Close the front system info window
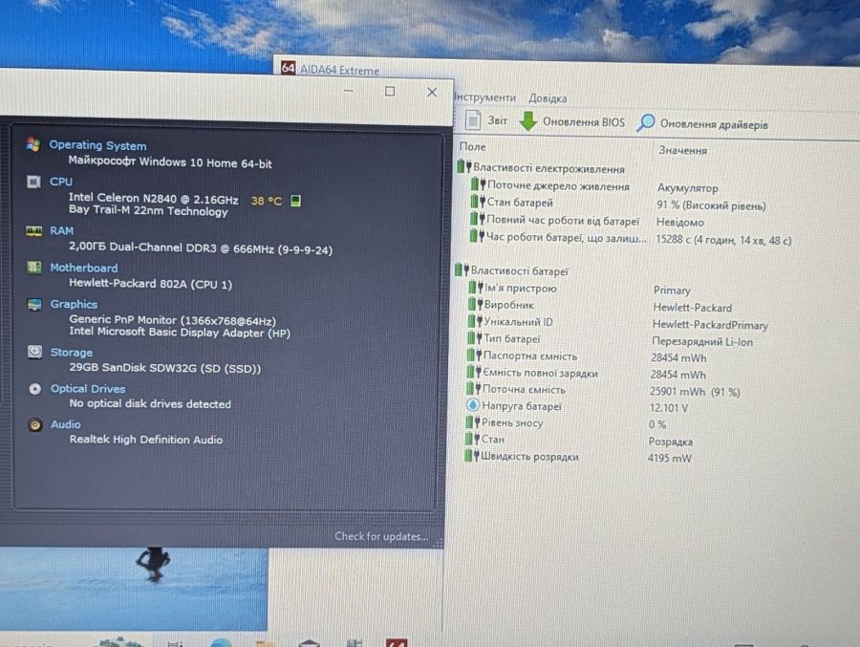Image resolution: width=860 pixels, height=647 pixels. click(x=432, y=92)
